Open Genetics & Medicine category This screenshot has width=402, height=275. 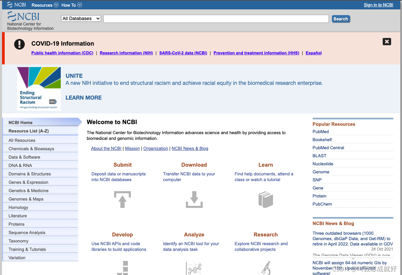(41, 191)
